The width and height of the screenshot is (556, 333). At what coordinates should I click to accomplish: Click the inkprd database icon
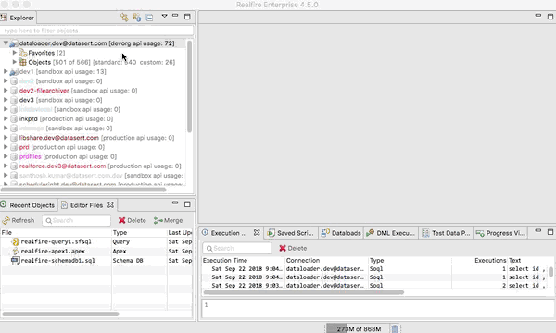coord(14,119)
